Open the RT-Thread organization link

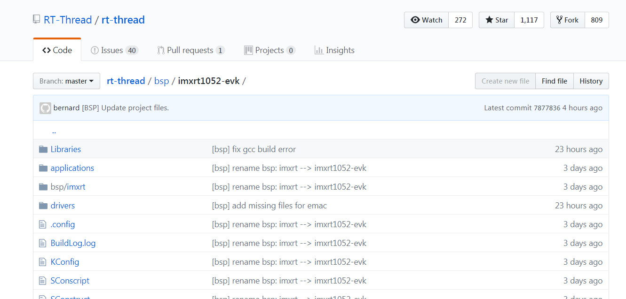click(68, 20)
